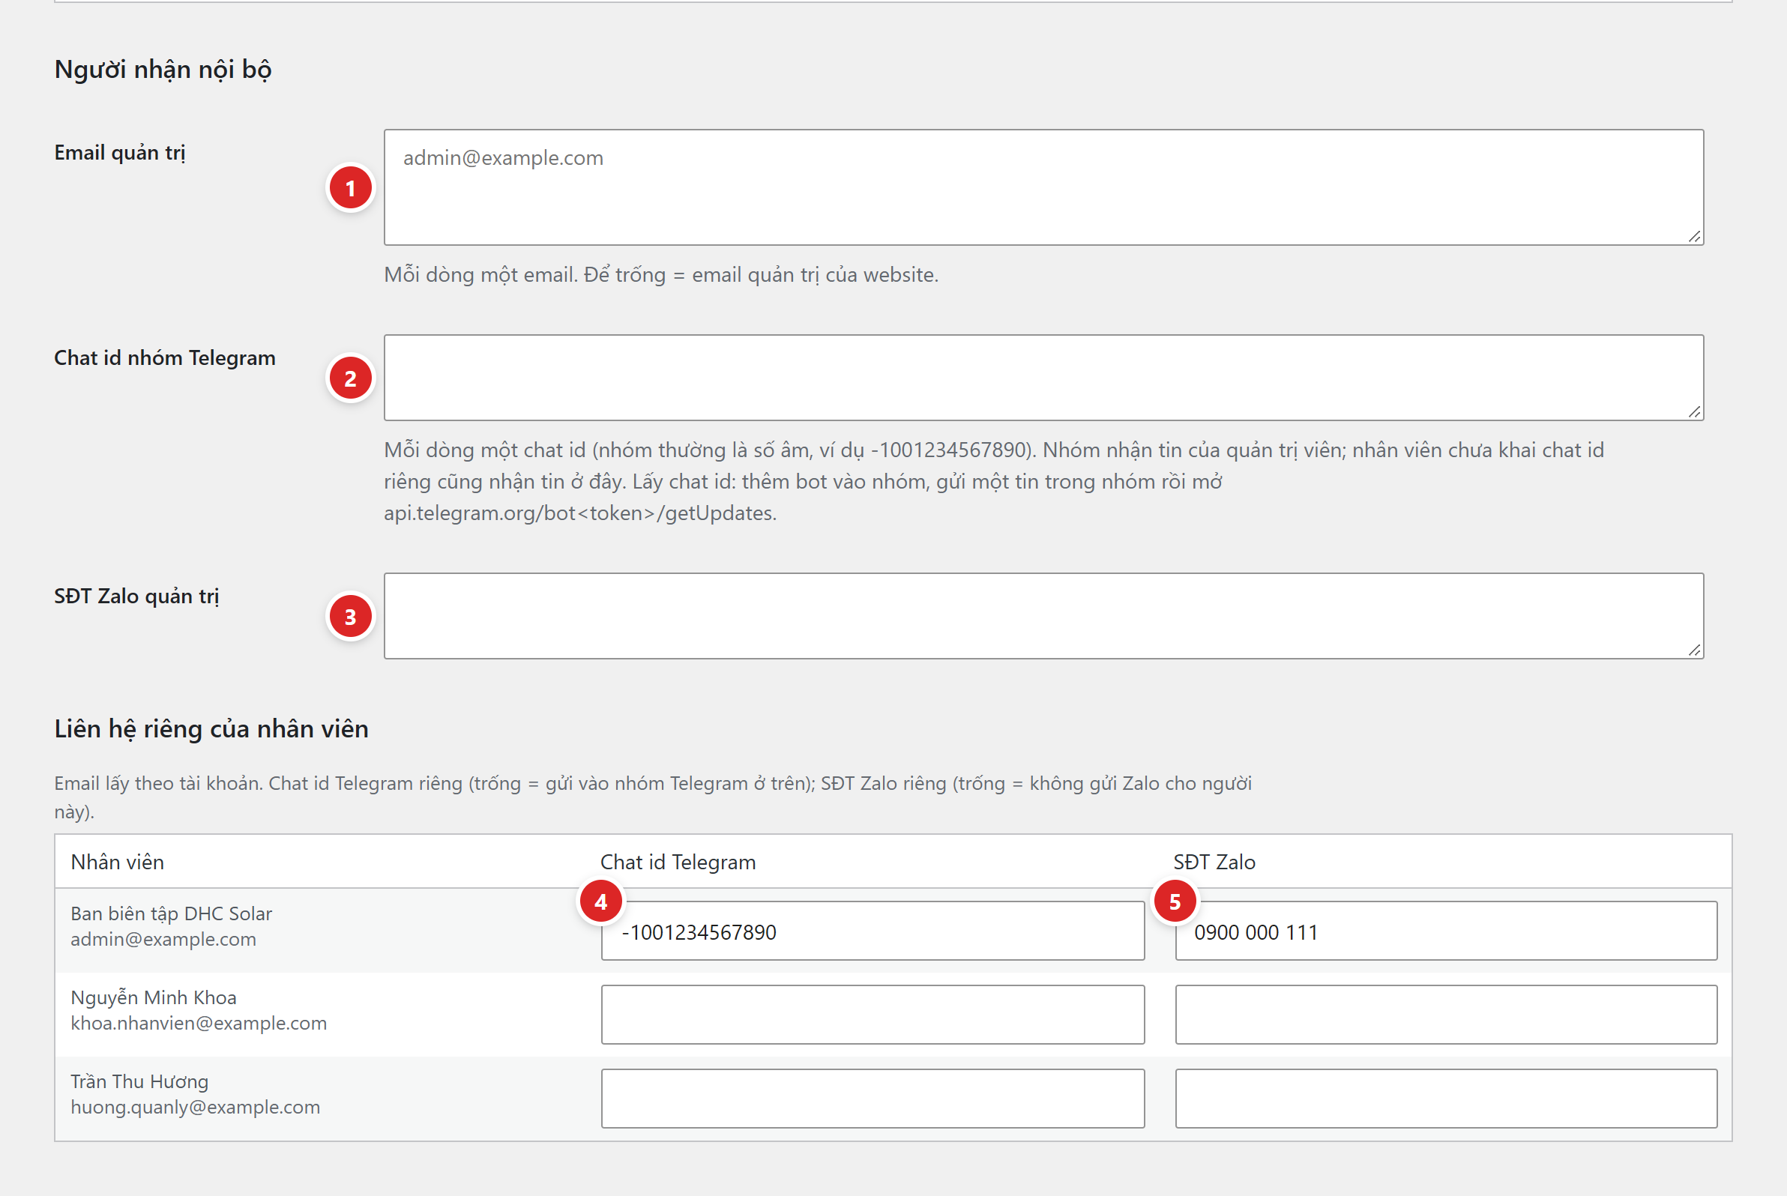This screenshot has height=1196, width=1787.
Task: Click the SĐT Zalo quản trị textarea
Action: click(x=1043, y=615)
